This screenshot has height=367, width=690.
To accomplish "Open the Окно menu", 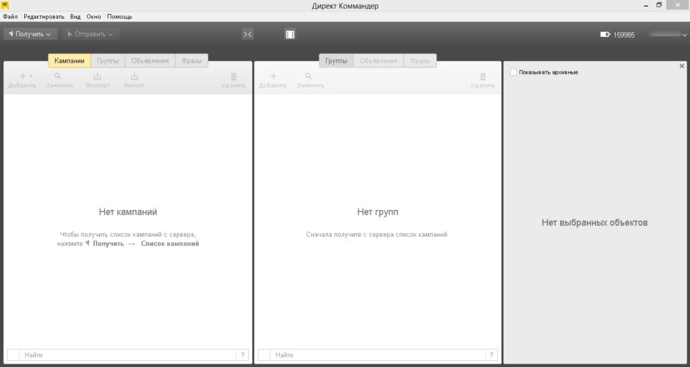I will [94, 17].
